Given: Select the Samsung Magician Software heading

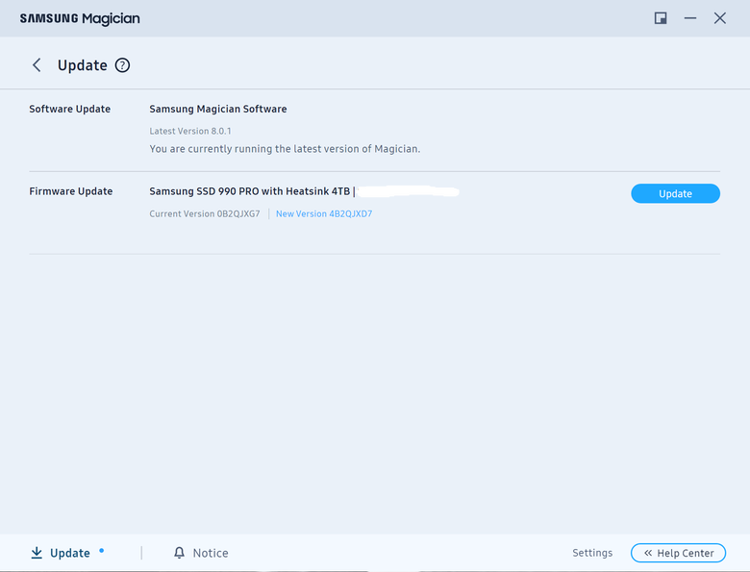Looking at the screenshot, I should tap(218, 109).
